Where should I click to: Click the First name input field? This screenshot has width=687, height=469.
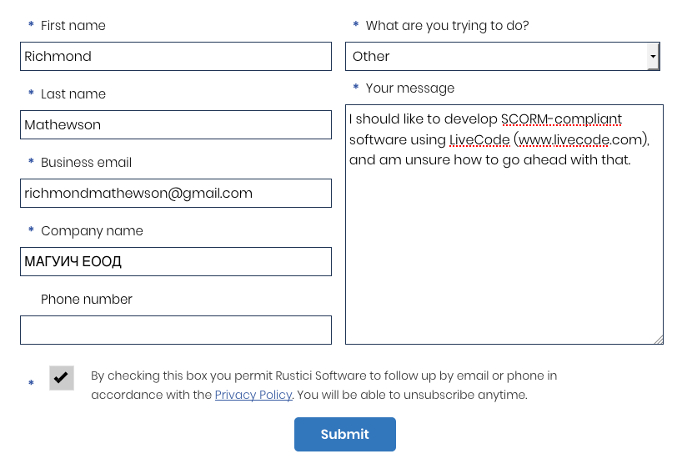(175, 57)
